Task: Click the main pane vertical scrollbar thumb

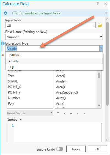Action: pos(107,64)
